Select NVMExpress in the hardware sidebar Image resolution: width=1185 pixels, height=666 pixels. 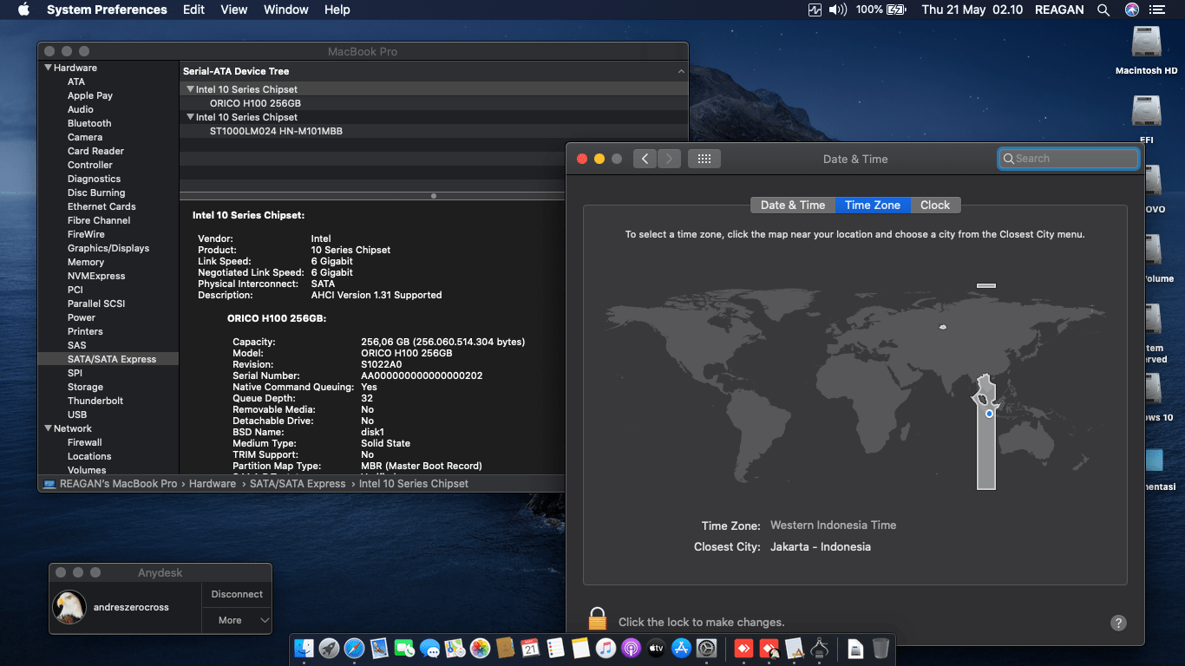pyautogui.click(x=96, y=276)
